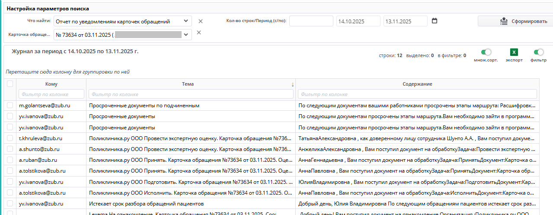Image resolution: width=553 pixels, height=215 pixels.
Task: Focus the 'Кому' column filter box
Action: tap(51, 94)
